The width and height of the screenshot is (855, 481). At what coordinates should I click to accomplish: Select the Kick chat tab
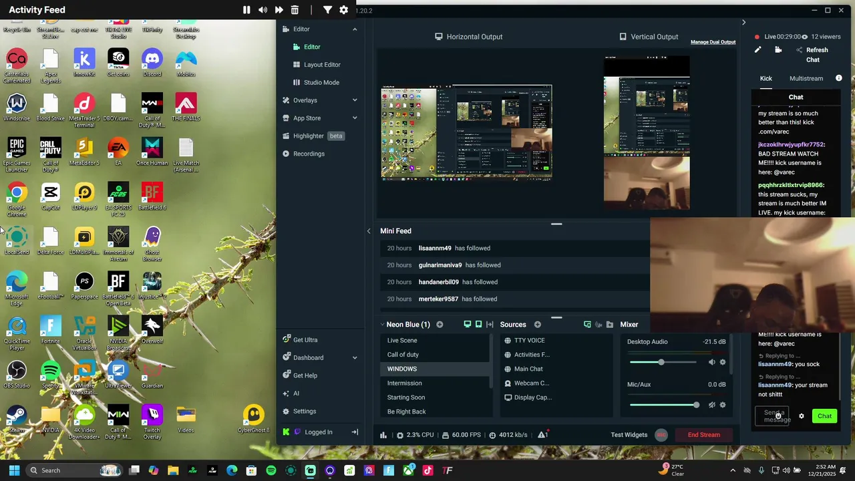(765, 79)
